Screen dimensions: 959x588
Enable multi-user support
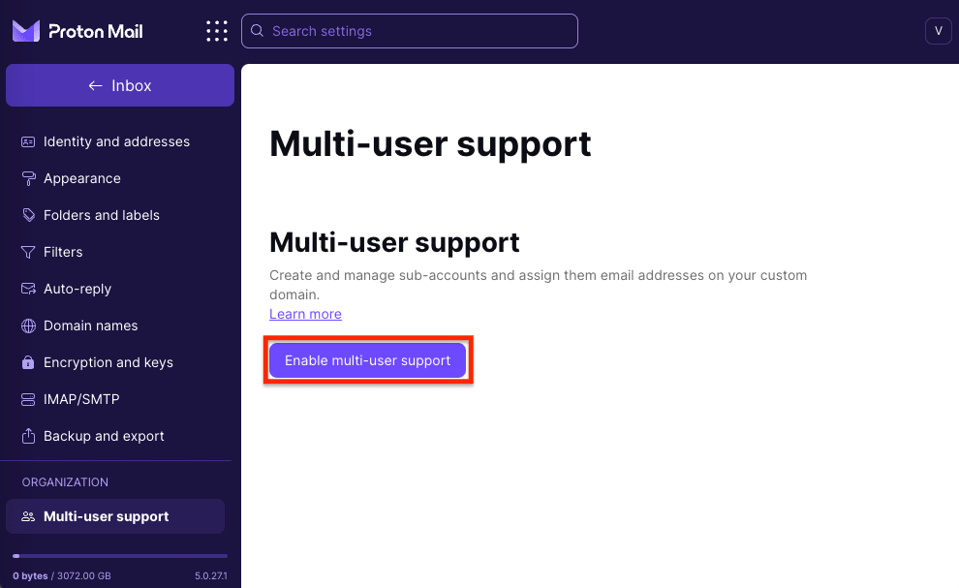368,359
